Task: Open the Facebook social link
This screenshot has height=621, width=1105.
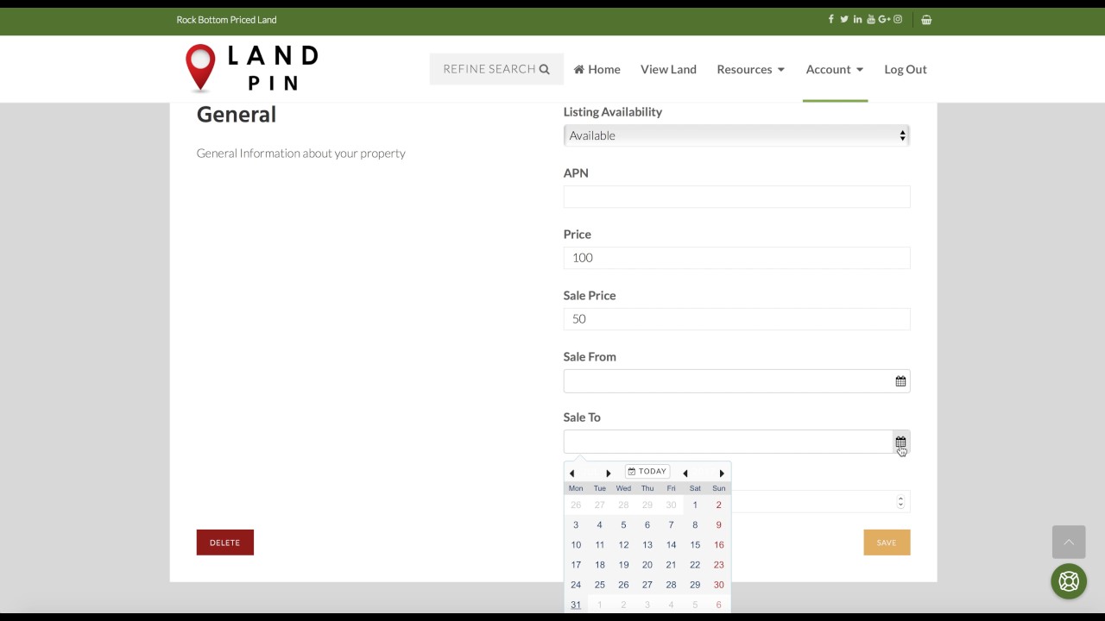Action: pyautogui.click(x=830, y=19)
